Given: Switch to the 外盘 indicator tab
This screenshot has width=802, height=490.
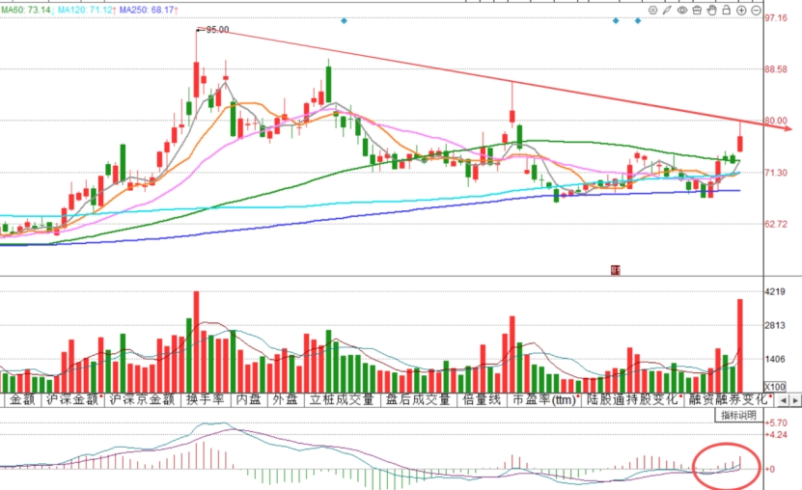Looking at the screenshot, I should pos(285,399).
